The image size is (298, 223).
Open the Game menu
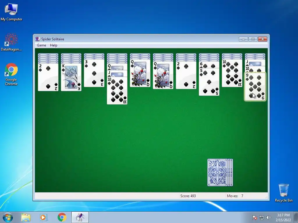[41, 45]
